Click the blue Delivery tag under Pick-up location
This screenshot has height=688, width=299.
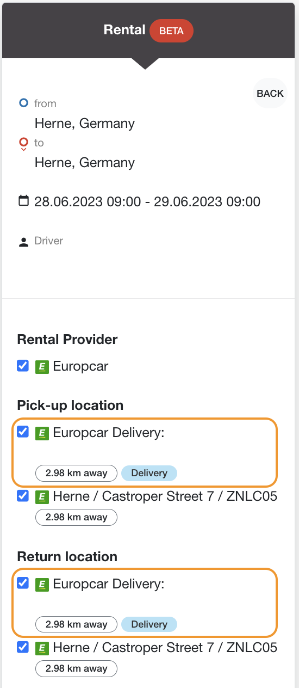pos(149,473)
